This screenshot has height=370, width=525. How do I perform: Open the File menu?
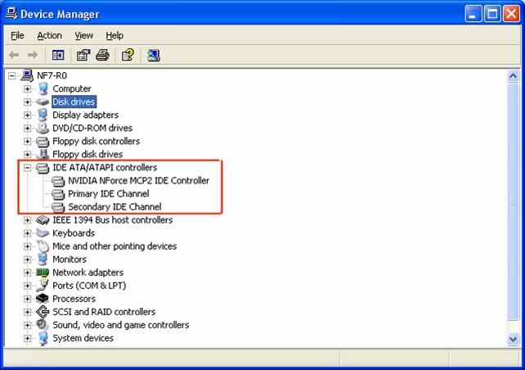(x=17, y=35)
